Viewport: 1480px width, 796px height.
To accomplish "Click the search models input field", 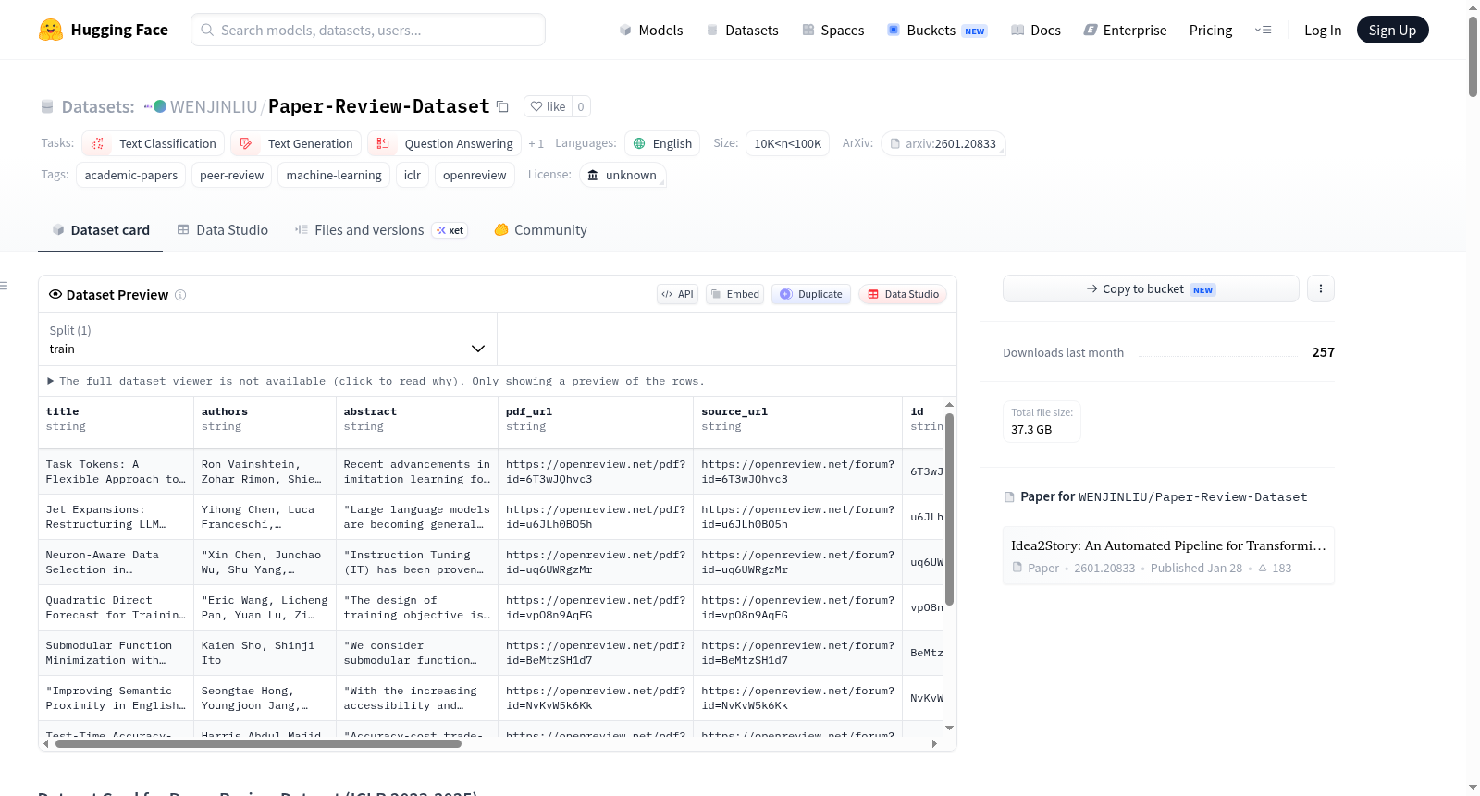I will click(x=368, y=30).
